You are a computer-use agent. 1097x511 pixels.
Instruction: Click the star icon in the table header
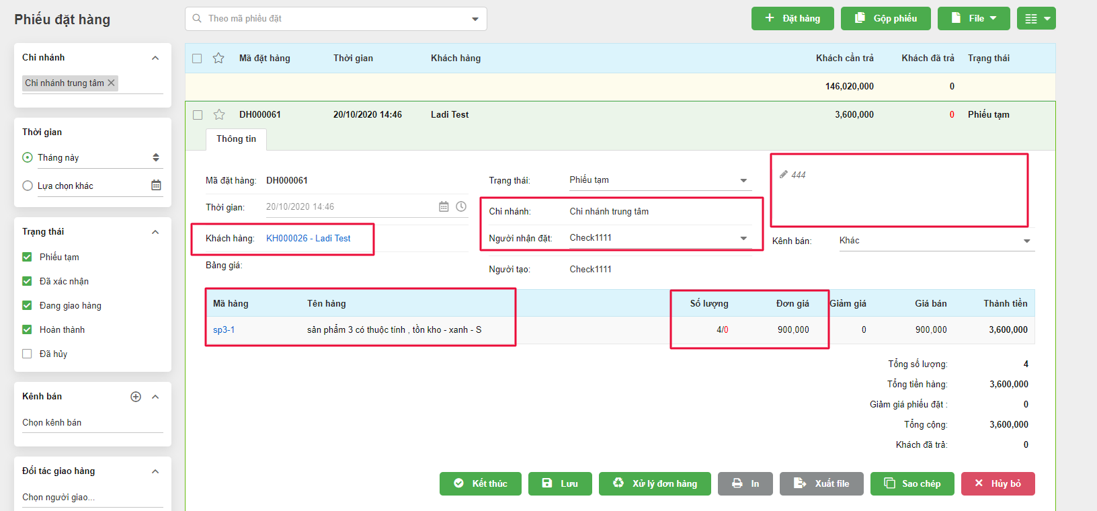[218, 58]
